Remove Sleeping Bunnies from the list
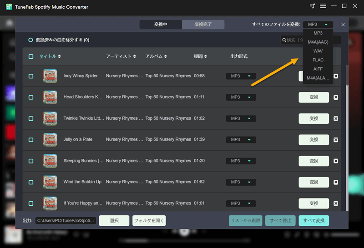364x248 pixels. [336, 161]
